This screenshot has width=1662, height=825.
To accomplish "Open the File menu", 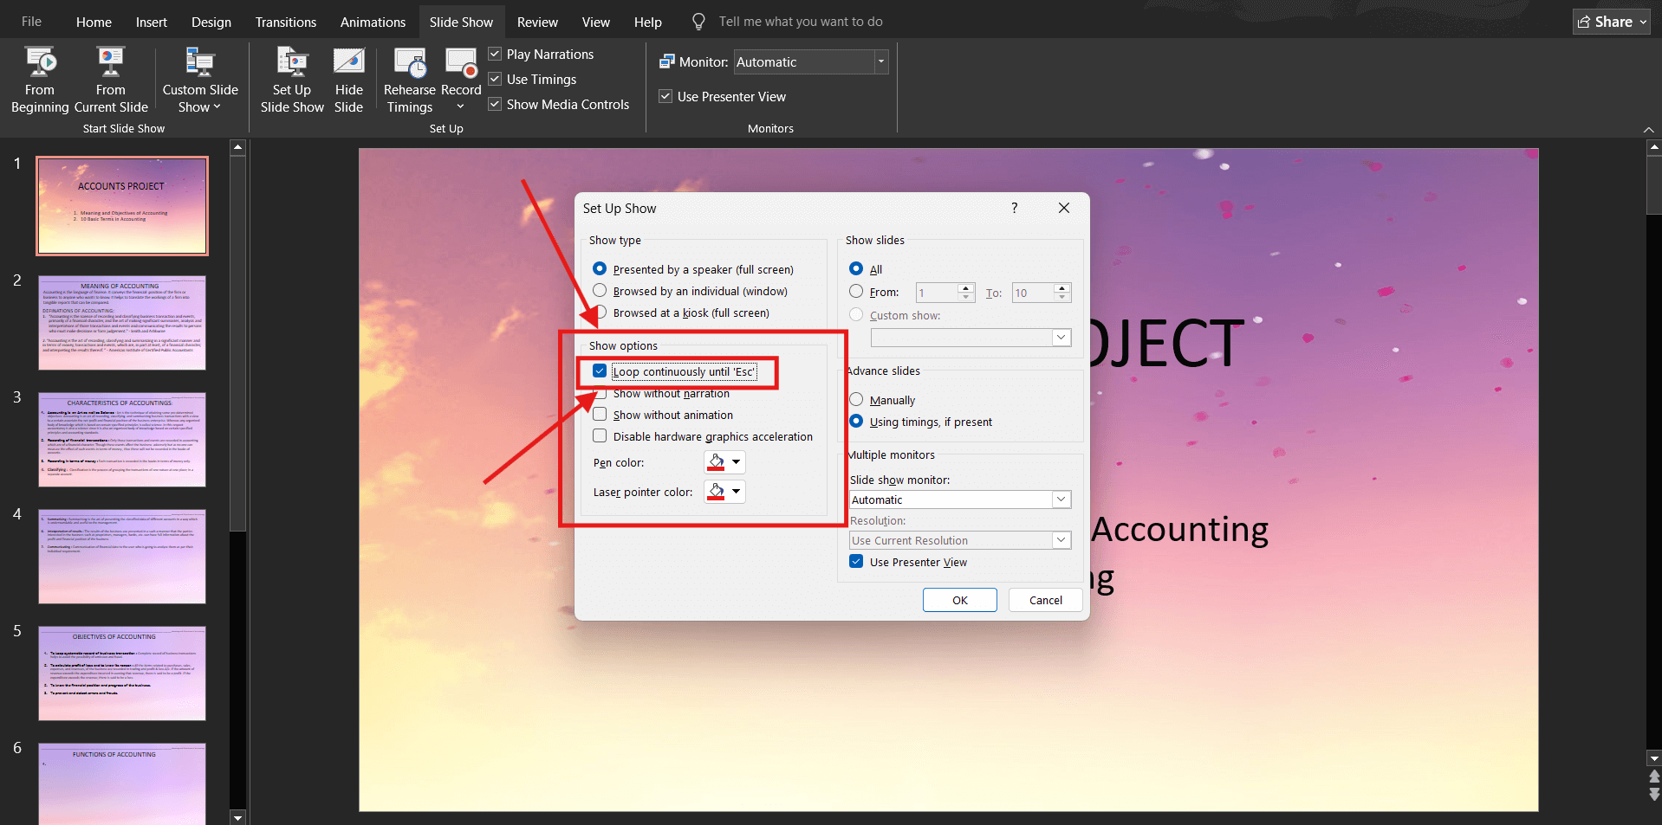I will [31, 22].
